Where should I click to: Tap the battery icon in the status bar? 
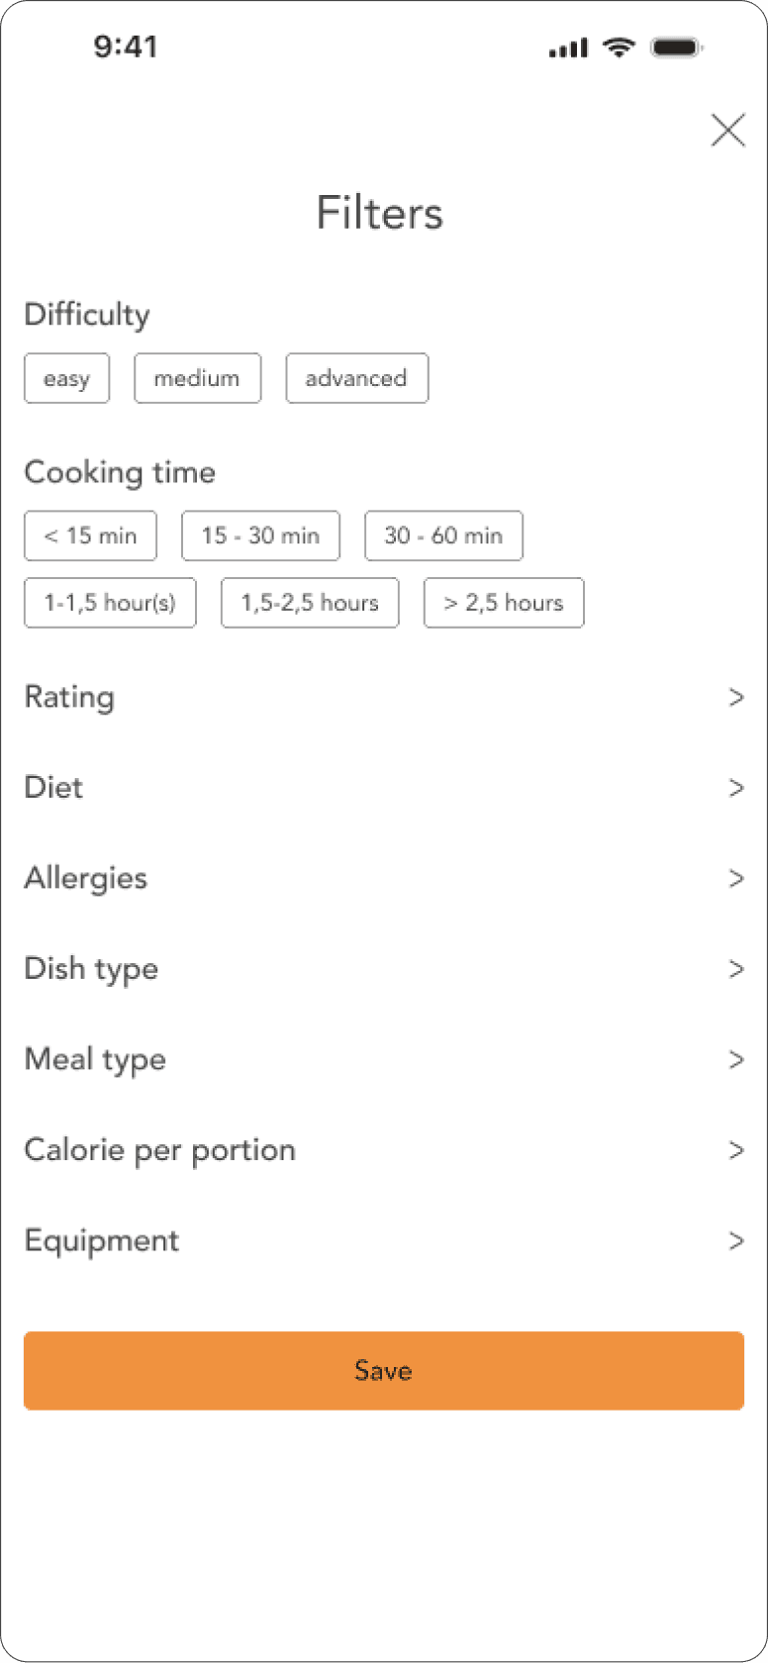point(677,47)
